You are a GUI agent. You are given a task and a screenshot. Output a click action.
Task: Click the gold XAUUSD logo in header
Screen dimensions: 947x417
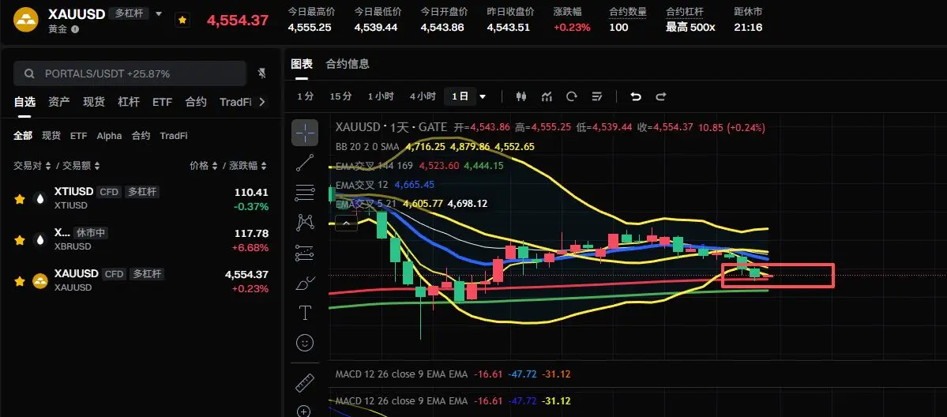point(26,20)
